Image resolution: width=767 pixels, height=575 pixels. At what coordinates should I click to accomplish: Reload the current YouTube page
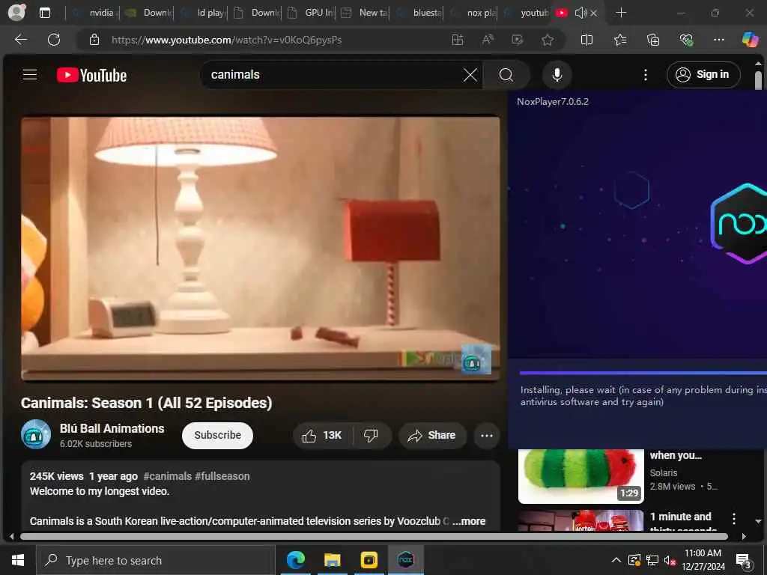(x=54, y=40)
